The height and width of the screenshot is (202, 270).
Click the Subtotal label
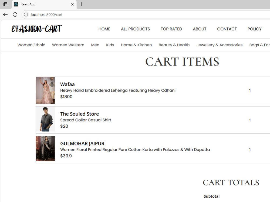211,196
